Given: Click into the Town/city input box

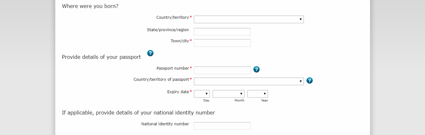Looking at the screenshot, I should (222, 43).
